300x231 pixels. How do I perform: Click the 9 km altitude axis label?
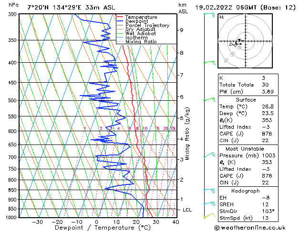181,30
